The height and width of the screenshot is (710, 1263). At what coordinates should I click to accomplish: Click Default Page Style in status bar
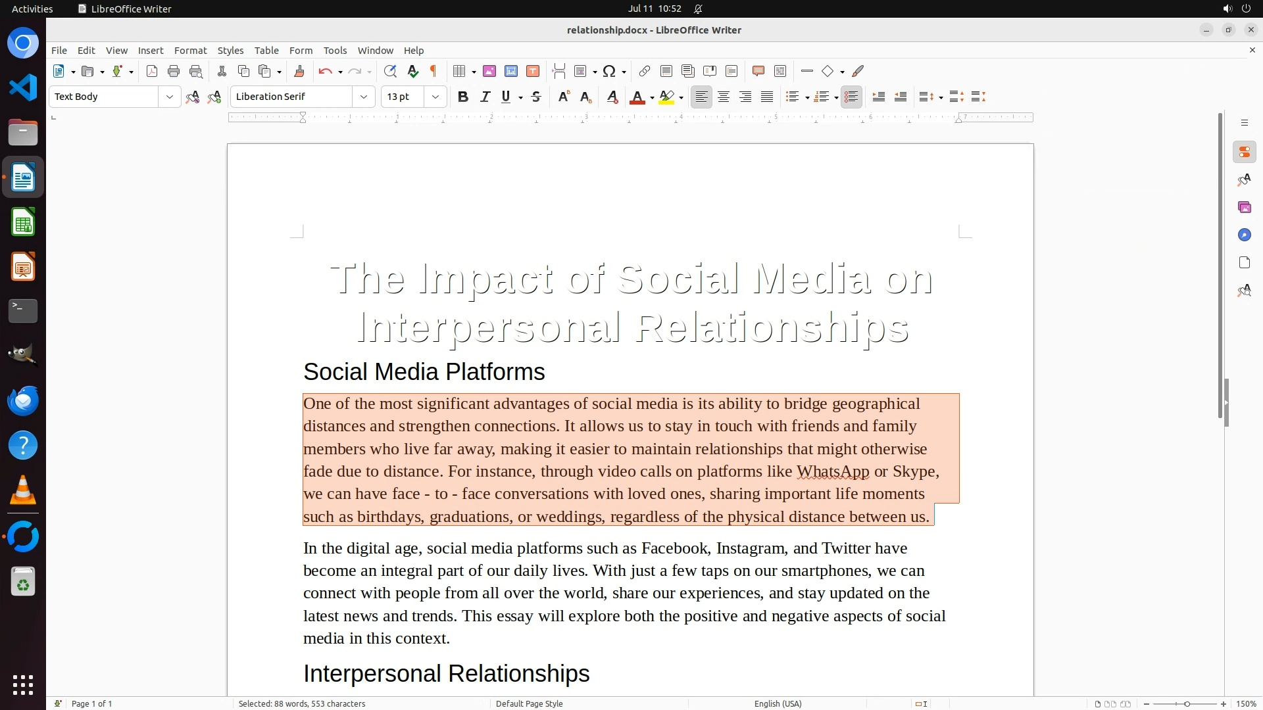(x=529, y=703)
